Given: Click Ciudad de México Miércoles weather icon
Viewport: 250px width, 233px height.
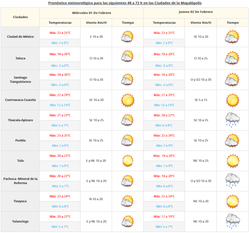Looking at the screenshot, I should (x=127, y=37).
